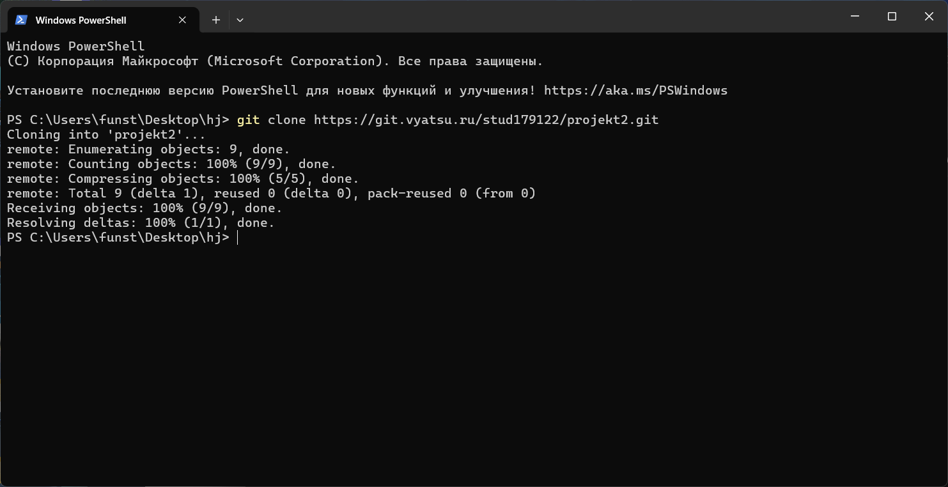The height and width of the screenshot is (487, 948).
Task: Expand the new tab profiles dropdown
Action: coord(240,20)
